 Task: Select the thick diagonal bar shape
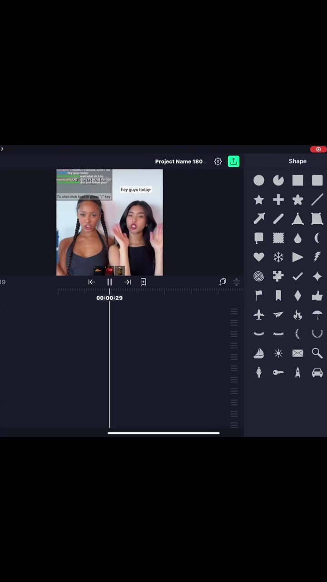(278, 219)
